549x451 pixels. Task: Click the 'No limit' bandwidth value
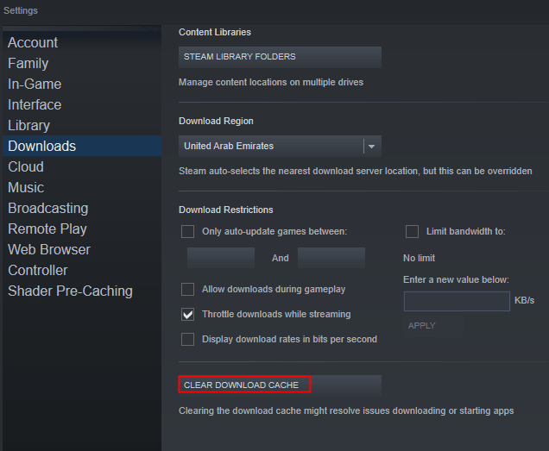pos(420,258)
